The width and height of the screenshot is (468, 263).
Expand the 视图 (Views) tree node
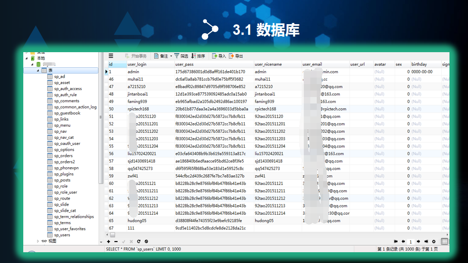pyautogui.click(x=38, y=241)
